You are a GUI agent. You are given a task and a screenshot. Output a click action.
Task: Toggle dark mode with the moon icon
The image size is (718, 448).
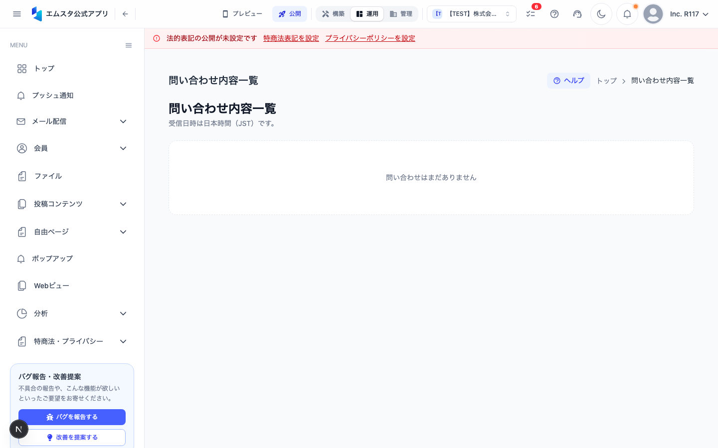[x=601, y=14]
